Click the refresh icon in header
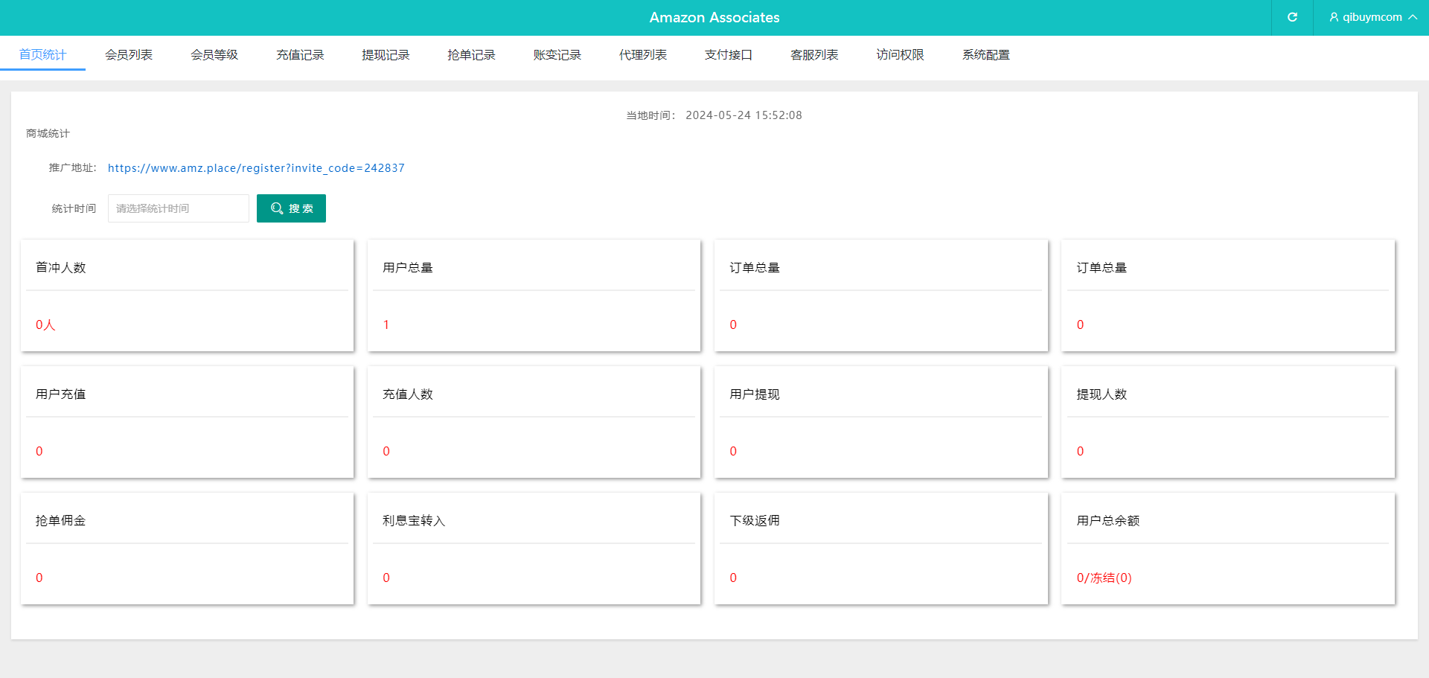Image resolution: width=1429 pixels, height=678 pixels. coord(1292,17)
